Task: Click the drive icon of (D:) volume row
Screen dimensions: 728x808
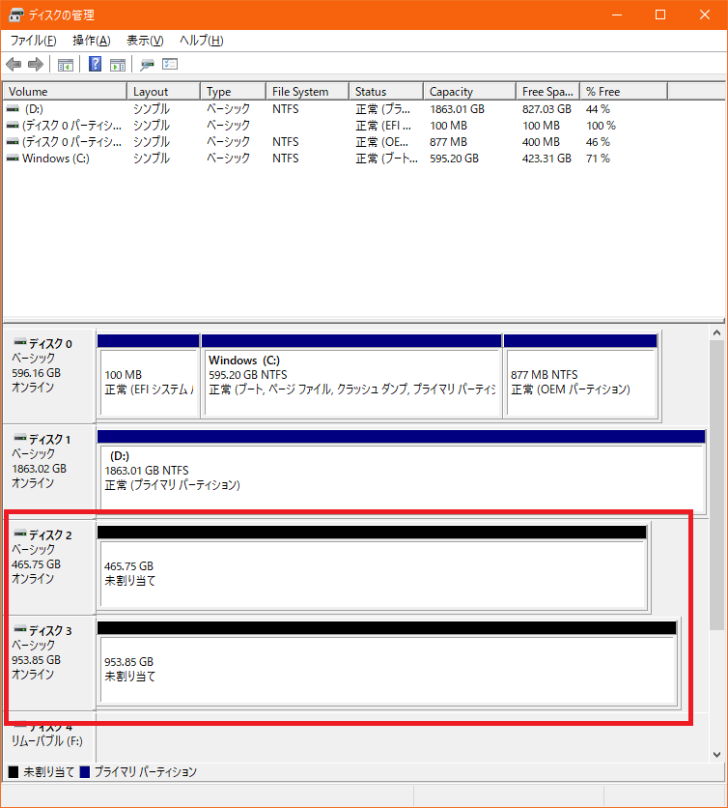Action: 13,109
